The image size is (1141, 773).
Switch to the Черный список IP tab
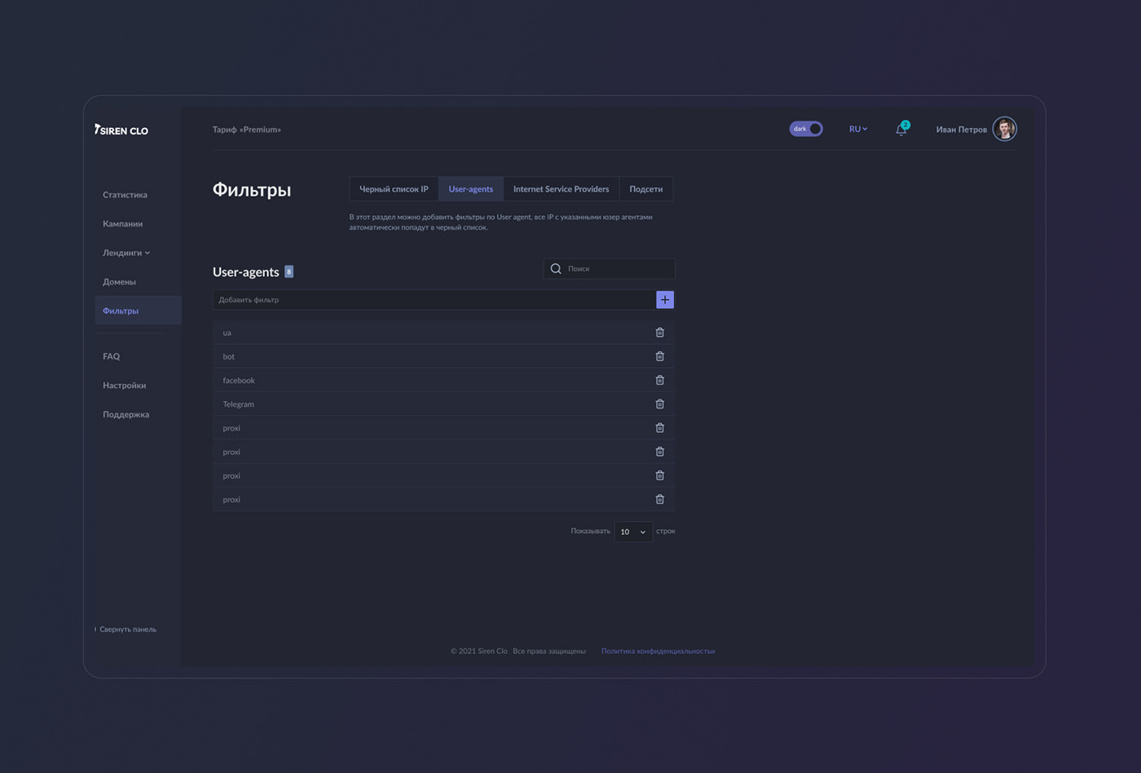394,189
